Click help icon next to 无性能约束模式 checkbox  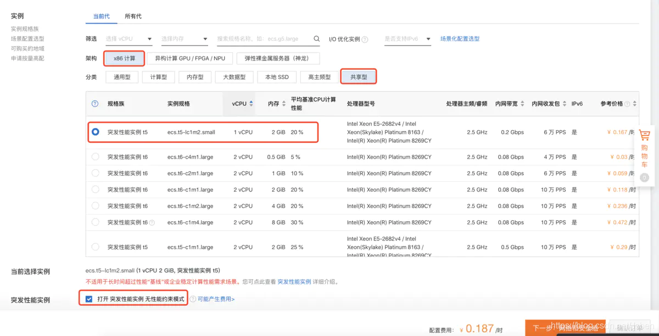point(193,299)
